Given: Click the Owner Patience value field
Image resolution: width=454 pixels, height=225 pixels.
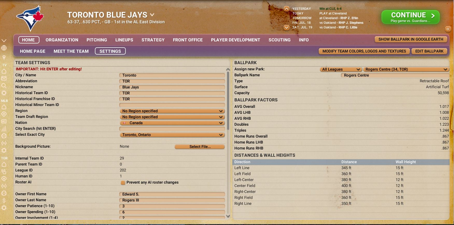Looking at the screenshot, I should (172, 206).
